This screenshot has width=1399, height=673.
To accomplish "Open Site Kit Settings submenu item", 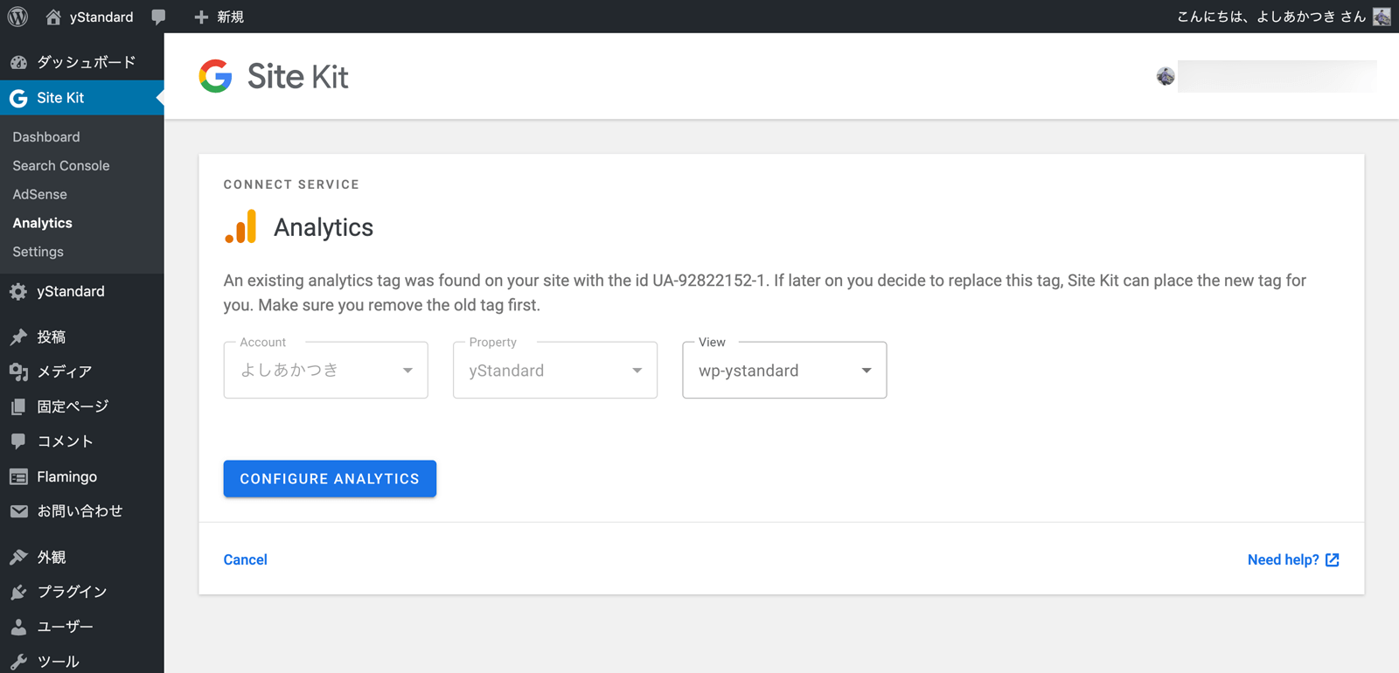I will click(x=38, y=253).
